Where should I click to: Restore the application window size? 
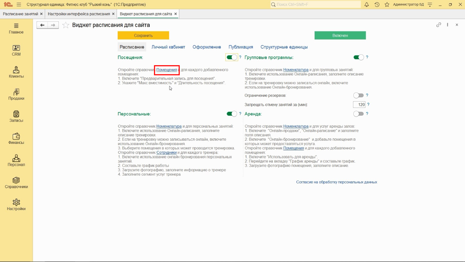point(450,5)
